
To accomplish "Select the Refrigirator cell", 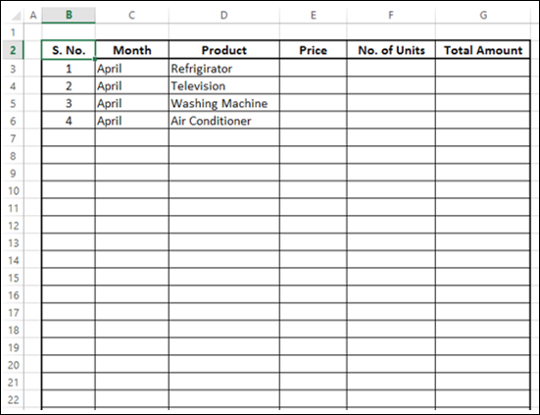I will coord(224,69).
